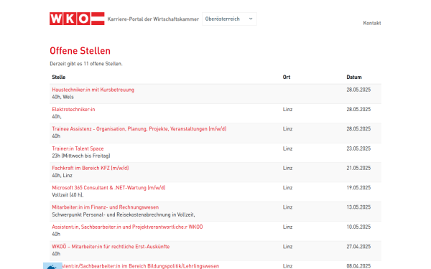Open Assistent:in, Sachbearbeiter:in und Projektverantwortliche:r WKOÖ
Screen dimensions: 431x269
[x=127, y=227]
